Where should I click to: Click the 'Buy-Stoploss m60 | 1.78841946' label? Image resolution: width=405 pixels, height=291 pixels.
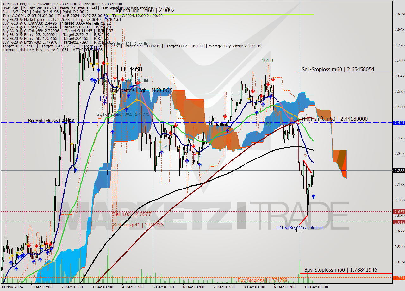point(340,270)
